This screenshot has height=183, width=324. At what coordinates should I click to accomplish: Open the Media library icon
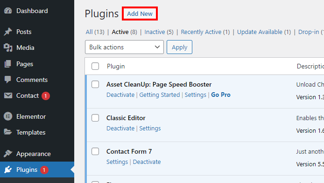(8, 47)
